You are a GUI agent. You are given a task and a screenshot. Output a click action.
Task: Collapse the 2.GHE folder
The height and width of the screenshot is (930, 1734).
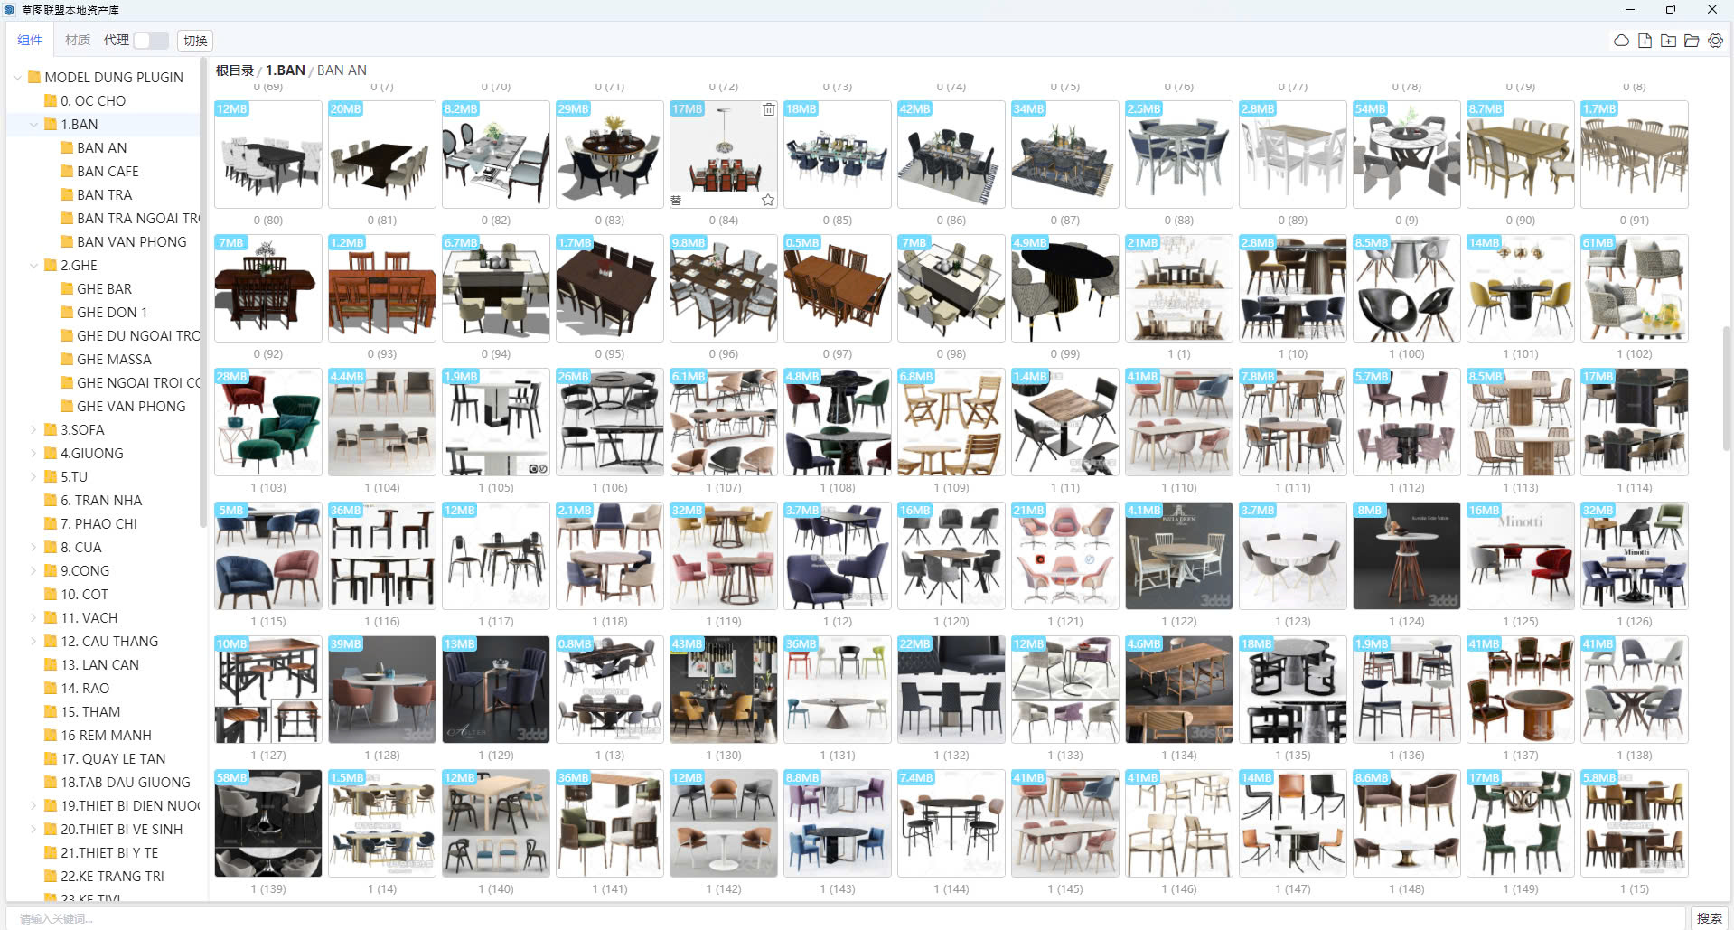(x=34, y=266)
